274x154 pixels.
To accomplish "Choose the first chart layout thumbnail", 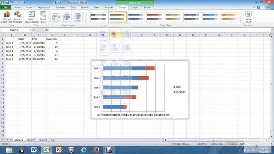I will (55, 17).
